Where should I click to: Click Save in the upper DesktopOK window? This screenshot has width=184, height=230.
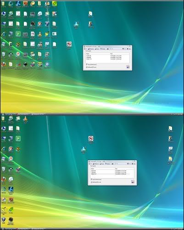tap(97, 49)
